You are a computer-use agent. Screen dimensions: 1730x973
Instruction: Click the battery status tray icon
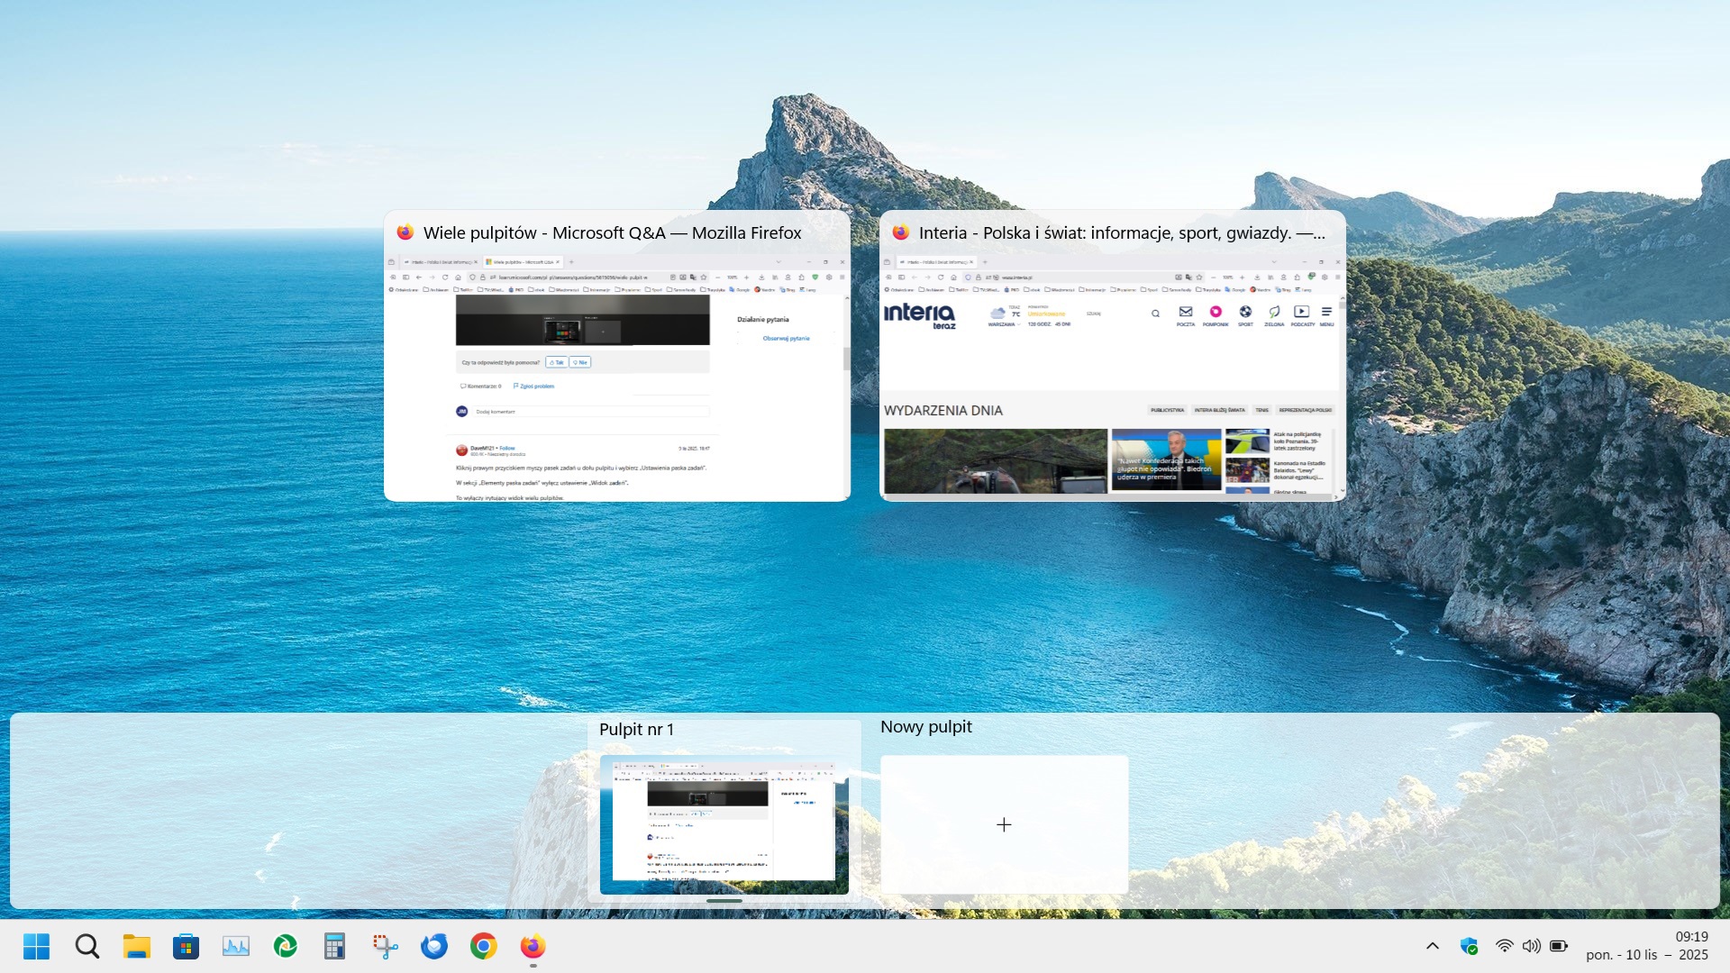click(1559, 946)
